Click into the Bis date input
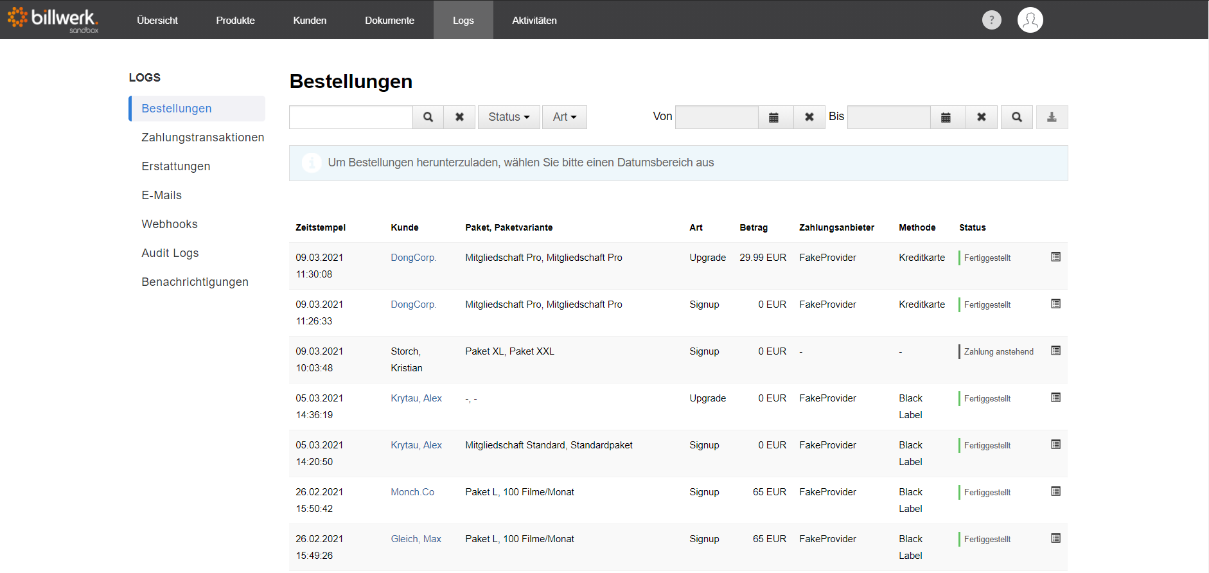This screenshot has height=573, width=1209. [889, 117]
